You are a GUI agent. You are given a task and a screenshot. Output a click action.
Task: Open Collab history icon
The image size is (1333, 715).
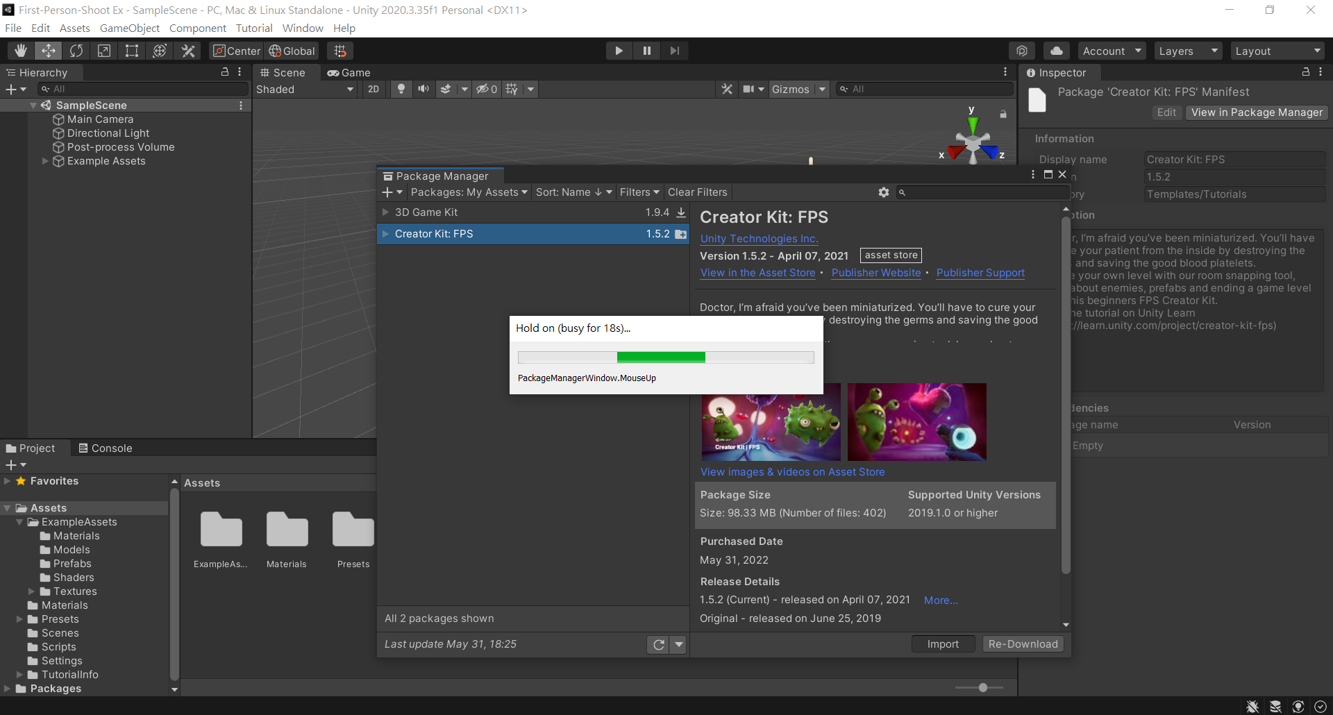tap(1022, 51)
